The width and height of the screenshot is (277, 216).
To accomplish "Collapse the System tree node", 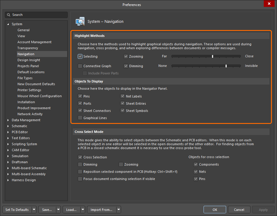I will coord(8,24).
